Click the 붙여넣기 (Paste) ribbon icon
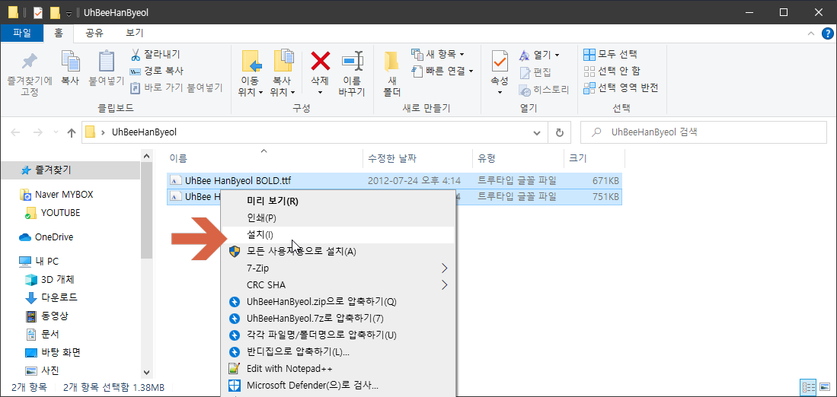This screenshot has width=837, height=397. [106, 62]
